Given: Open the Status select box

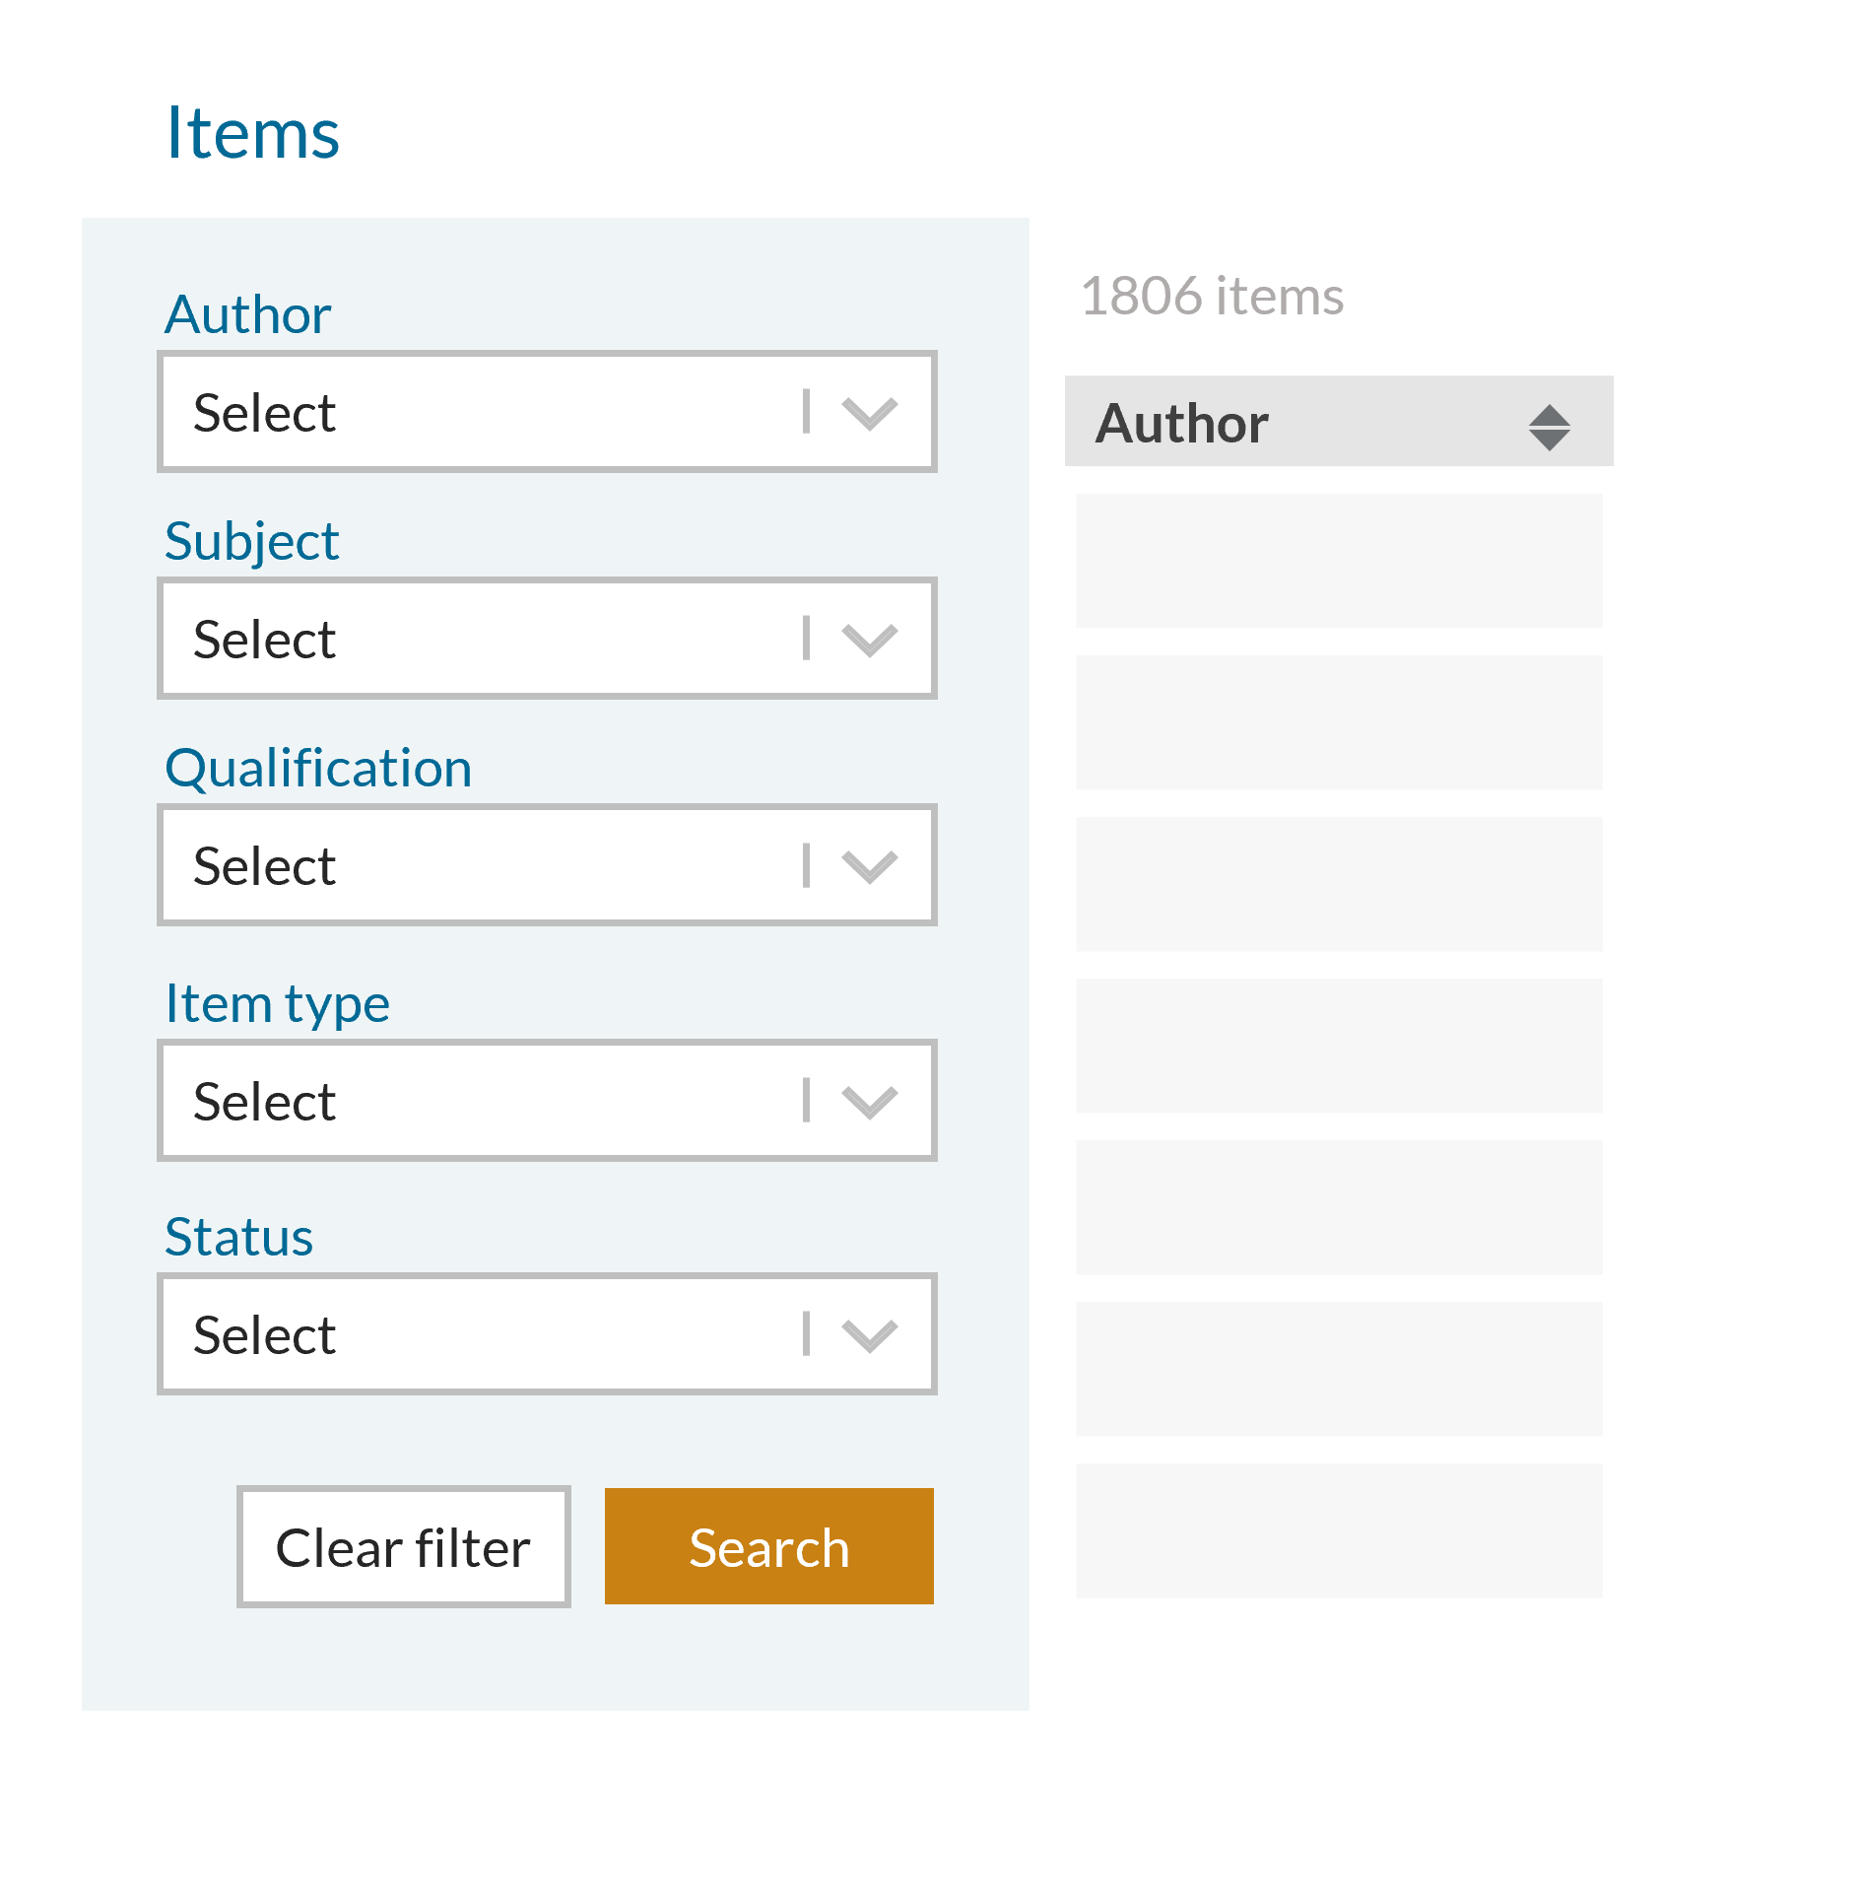Looking at the screenshot, I should tap(547, 1334).
